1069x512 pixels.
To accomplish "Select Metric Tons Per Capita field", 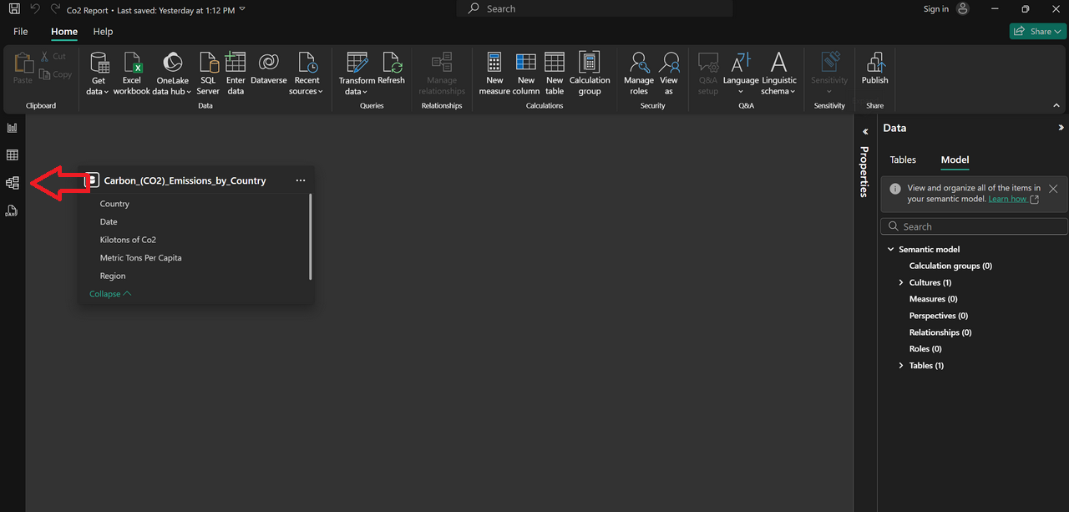I will tap(140, 258).
